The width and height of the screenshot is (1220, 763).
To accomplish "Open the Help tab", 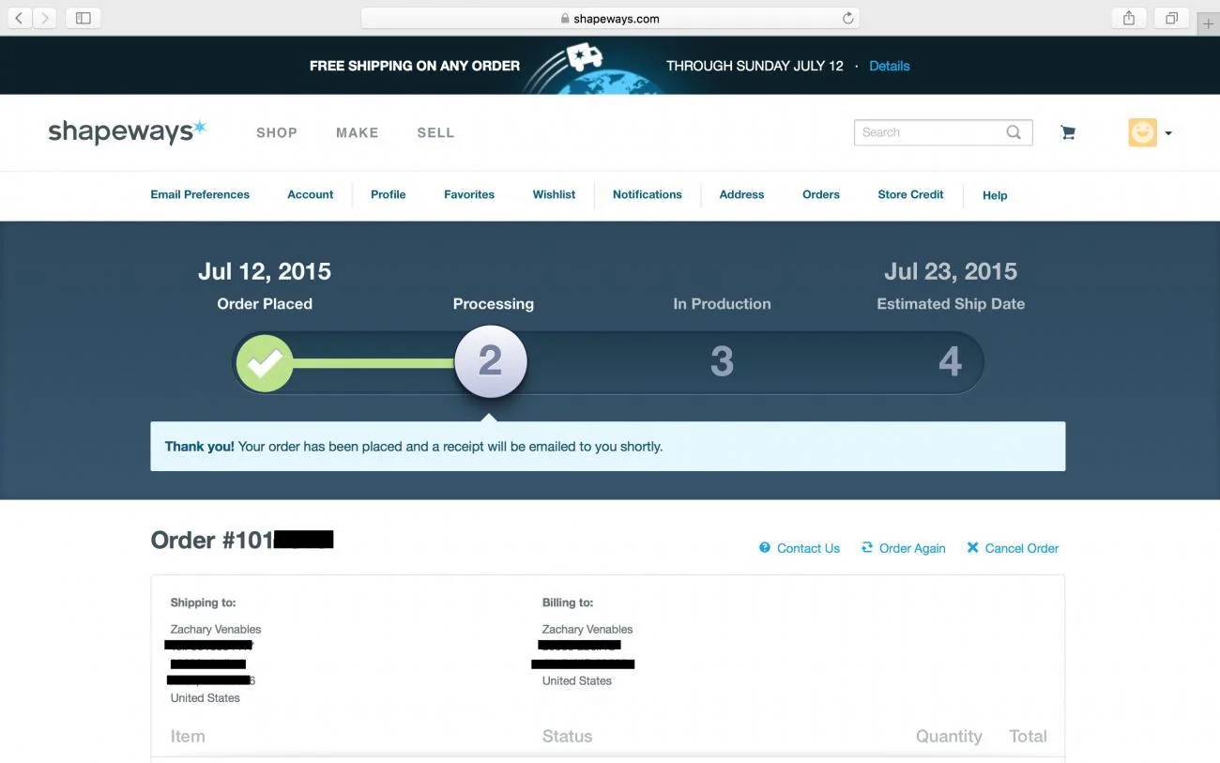I will (995, 195).
